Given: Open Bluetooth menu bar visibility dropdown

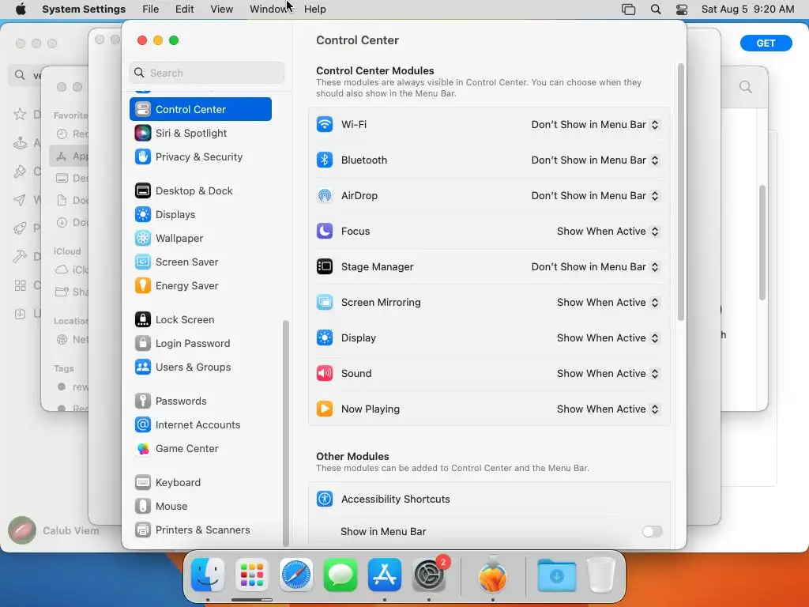Looking at the screenshot, I should point(596,160).
